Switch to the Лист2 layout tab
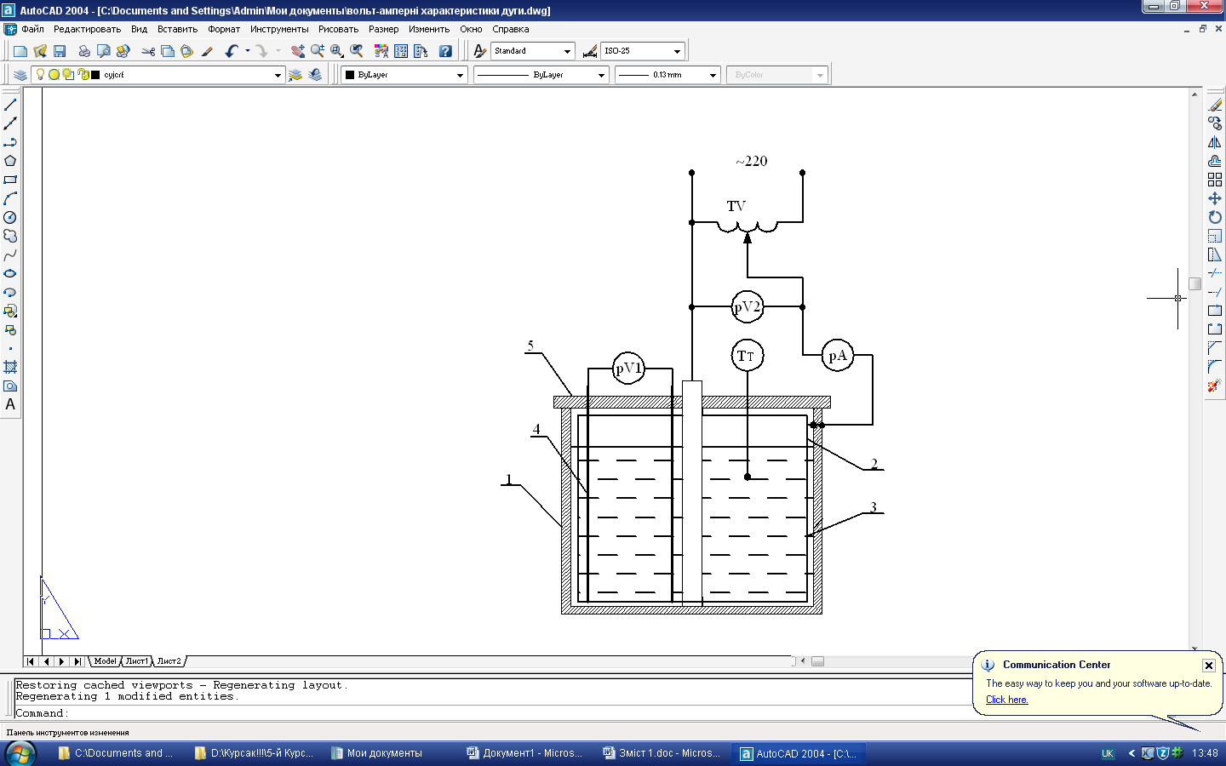 click(x=169, y=661)
